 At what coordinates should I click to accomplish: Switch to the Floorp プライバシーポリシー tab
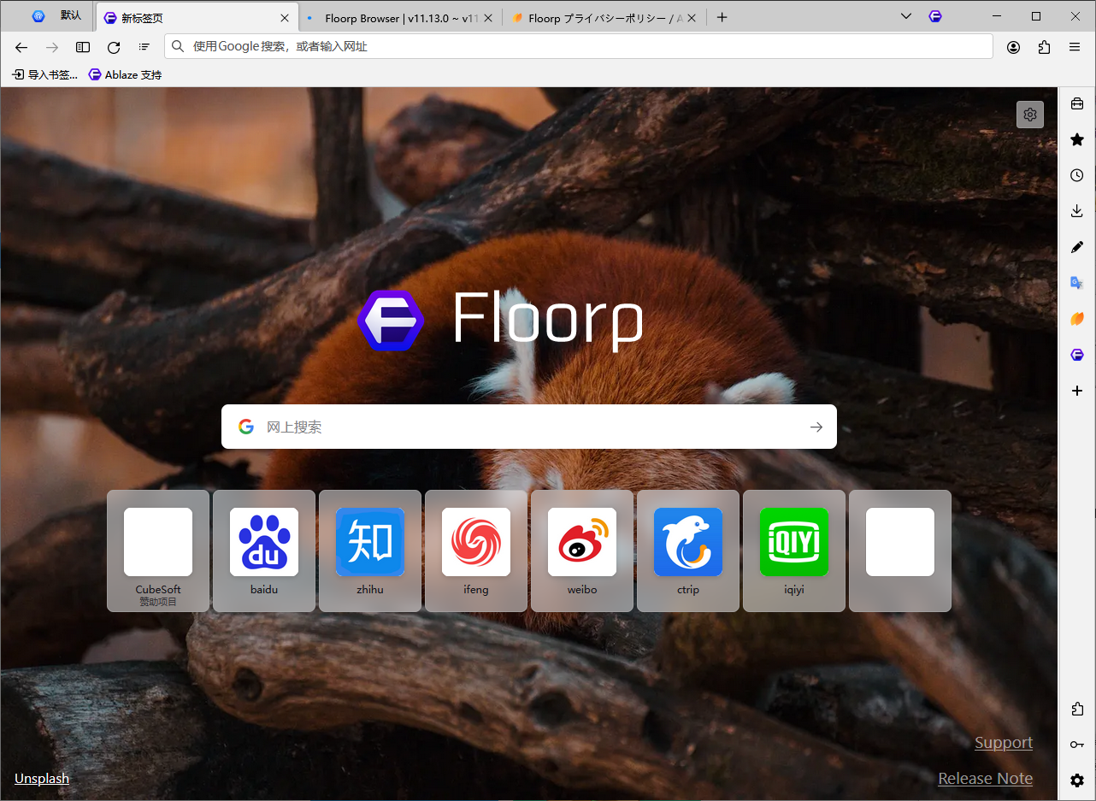[x=604, y=18]
